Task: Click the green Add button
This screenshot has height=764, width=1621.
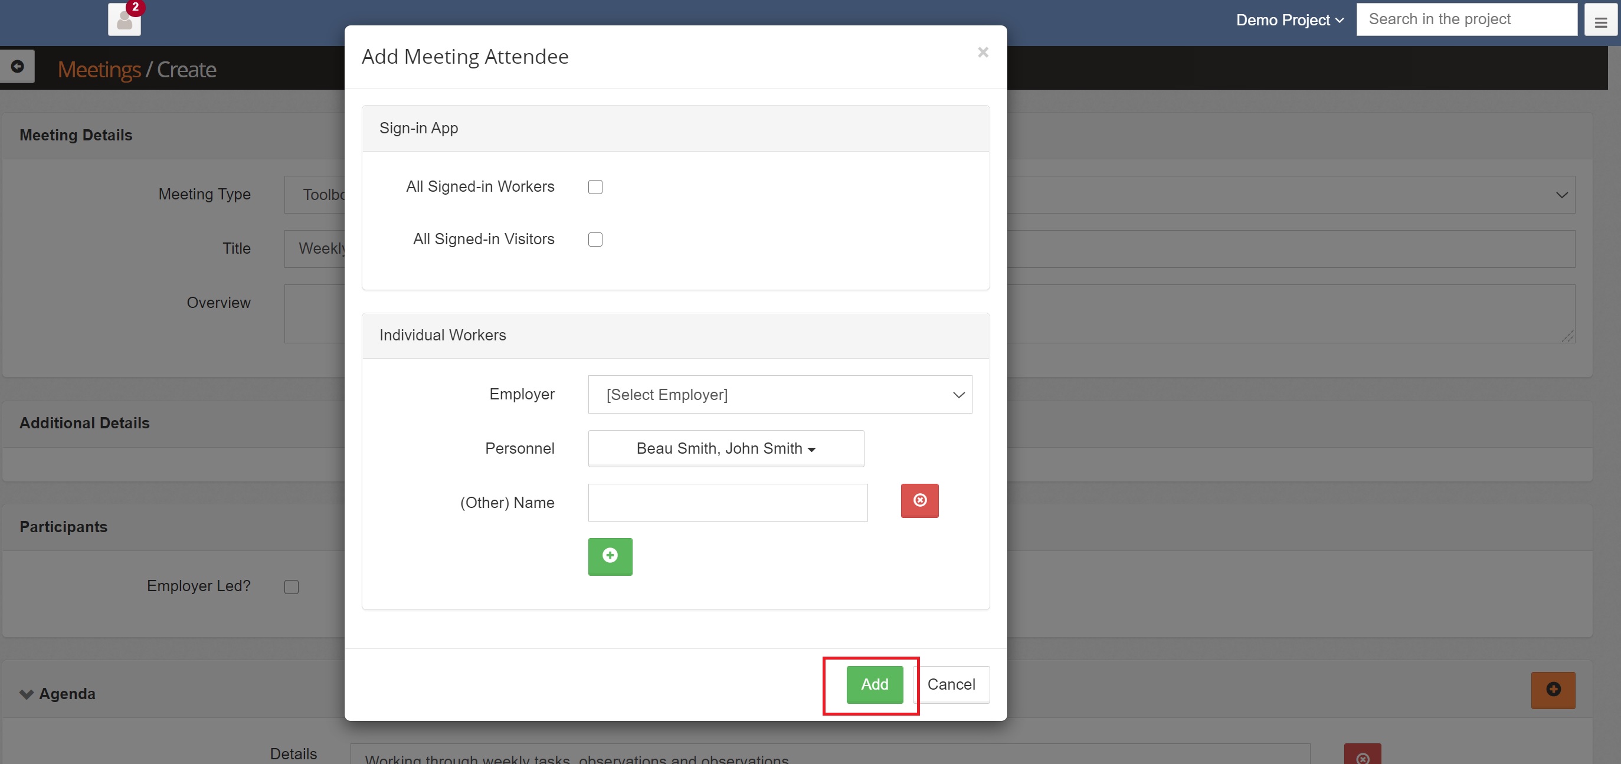Action: (x=874, y=684)
